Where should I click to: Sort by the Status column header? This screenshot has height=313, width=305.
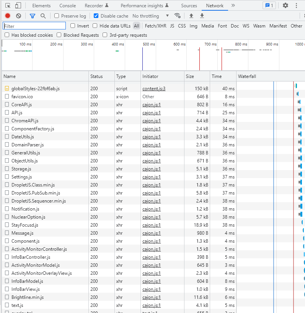click(101, 76)
